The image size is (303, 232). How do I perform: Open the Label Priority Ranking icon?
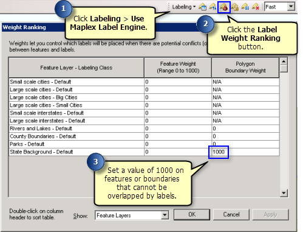(x=213, y=7)
